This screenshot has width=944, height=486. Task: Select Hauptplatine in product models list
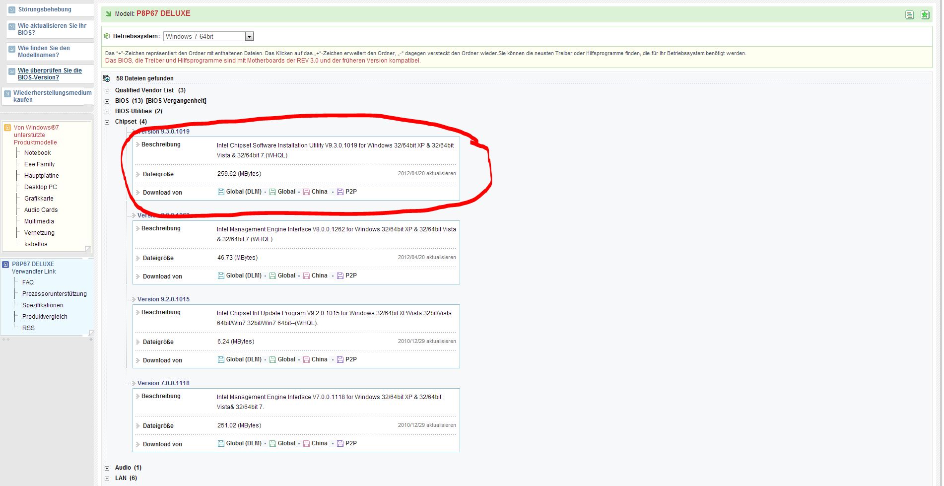click(42, 176)
